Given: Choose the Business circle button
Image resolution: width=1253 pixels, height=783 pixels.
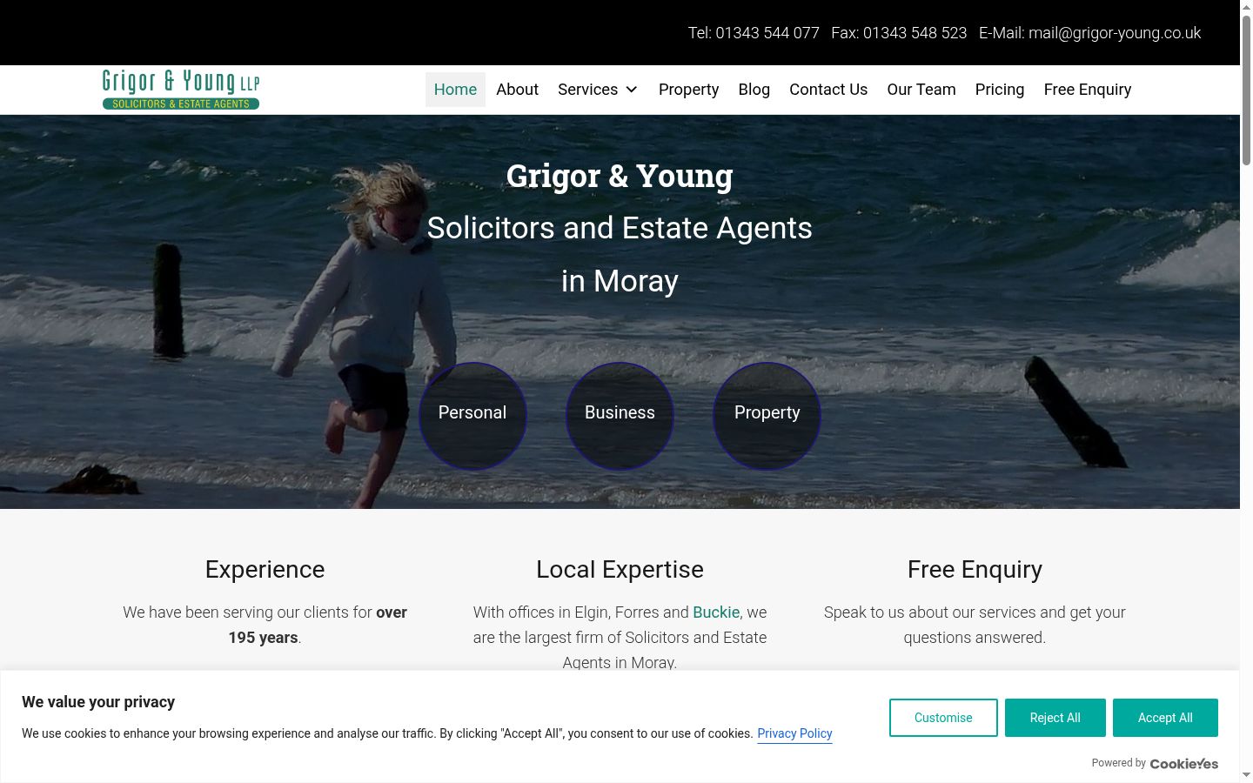Looking at the screenshot, I should (x=620, y=415).
